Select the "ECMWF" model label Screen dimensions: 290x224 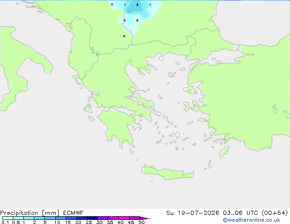(74, 213)
